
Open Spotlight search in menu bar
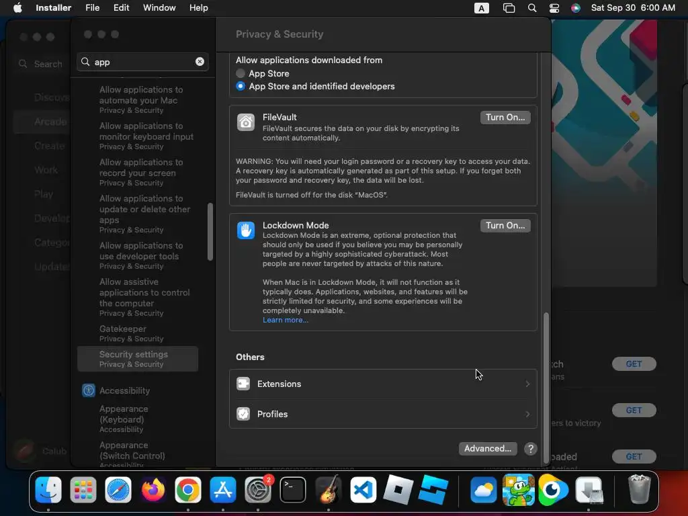point(532,8)
